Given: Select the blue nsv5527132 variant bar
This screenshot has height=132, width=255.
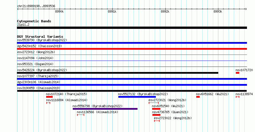Looking at the screenshot, I should [x=137, y=97].
